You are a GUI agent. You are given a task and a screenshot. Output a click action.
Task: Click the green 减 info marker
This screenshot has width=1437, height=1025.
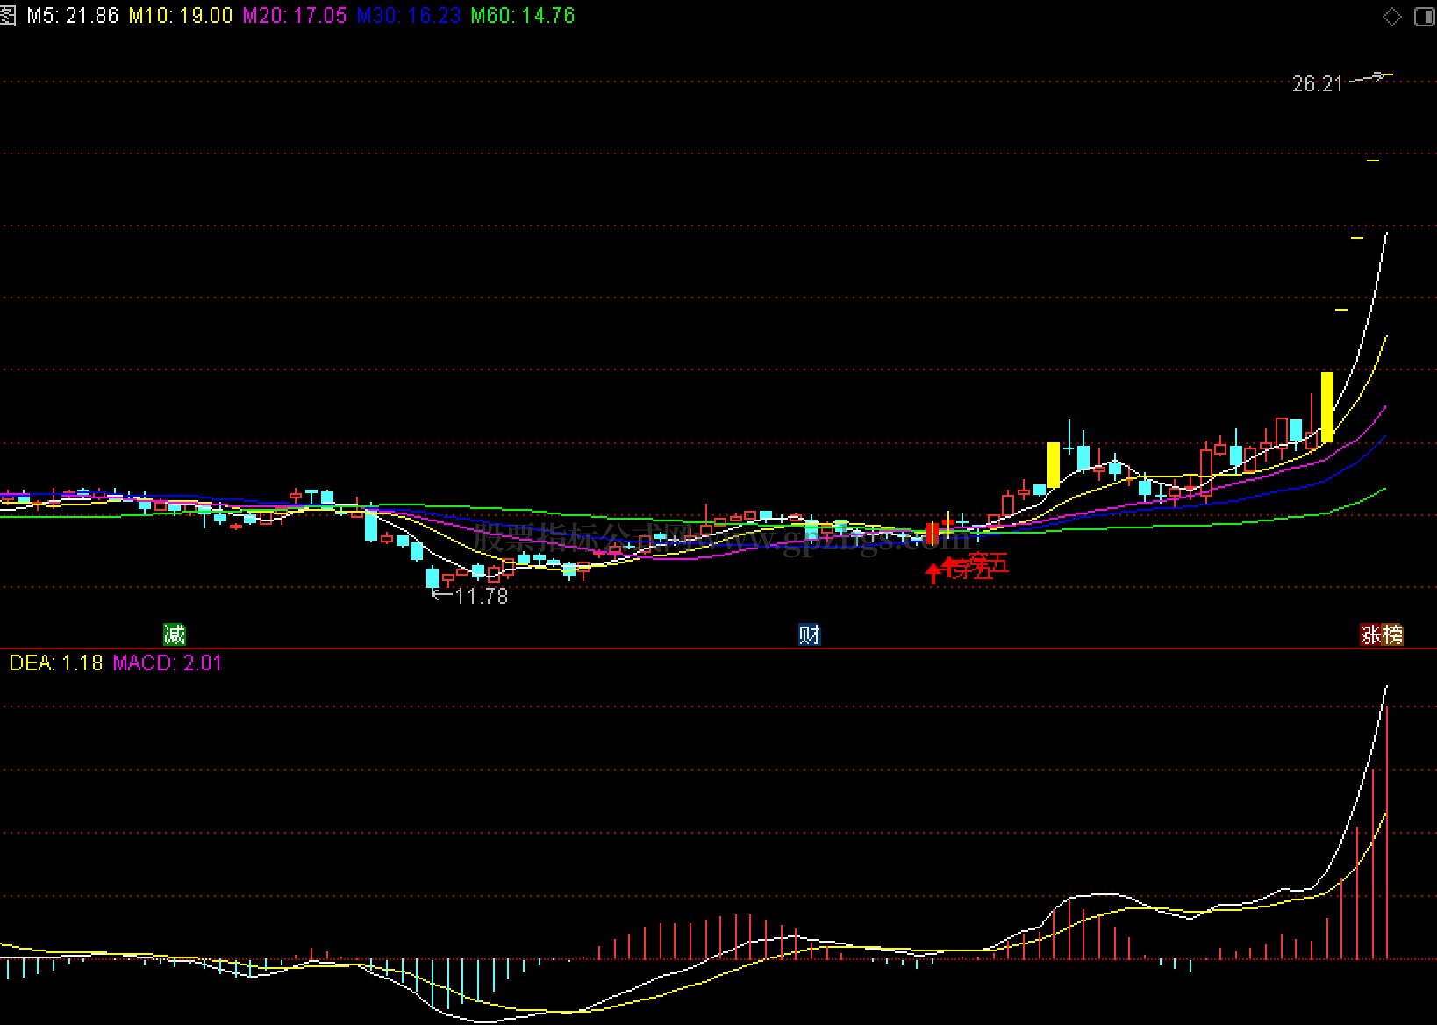click(175, 634)
